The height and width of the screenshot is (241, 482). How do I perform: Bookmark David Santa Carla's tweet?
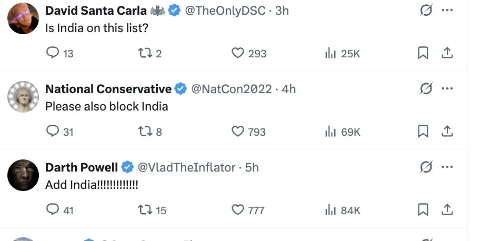423,53
